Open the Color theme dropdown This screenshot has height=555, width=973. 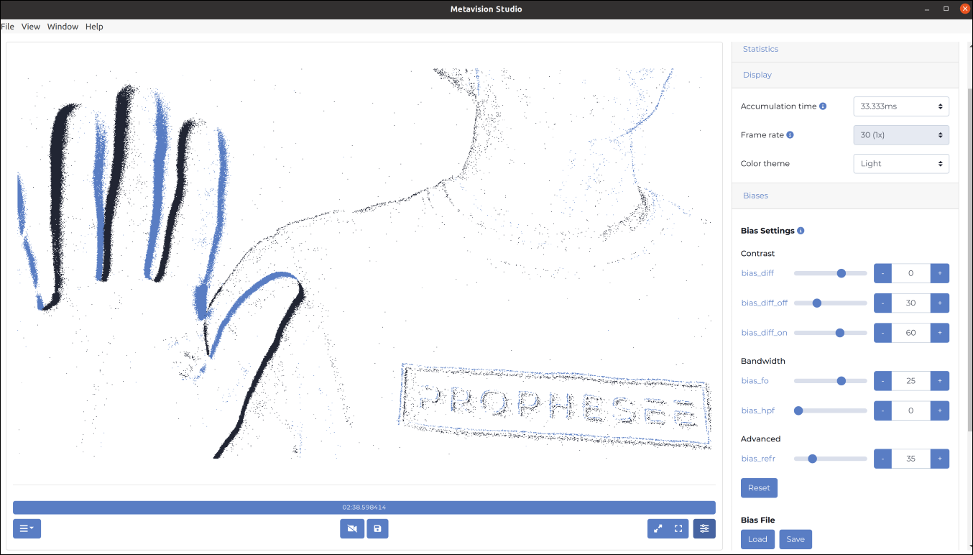tap(901, 164)
